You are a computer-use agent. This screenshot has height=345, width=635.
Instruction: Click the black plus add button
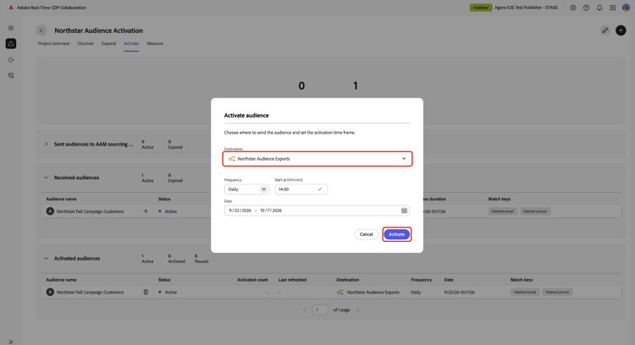click(x=621, y=30)
